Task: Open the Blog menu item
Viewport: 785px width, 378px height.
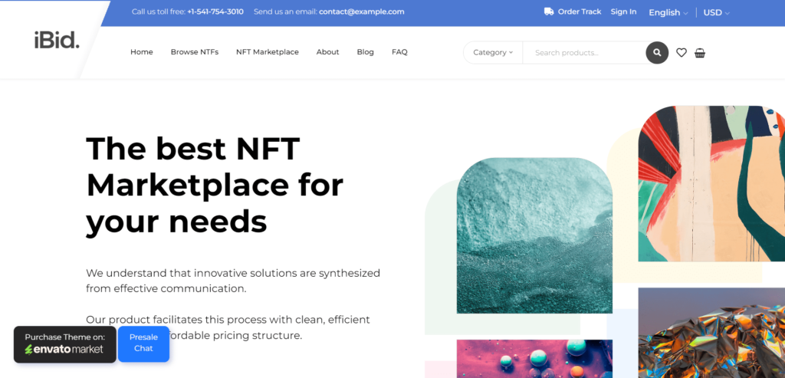Action: pyautogui.click(x=365, y=52)
